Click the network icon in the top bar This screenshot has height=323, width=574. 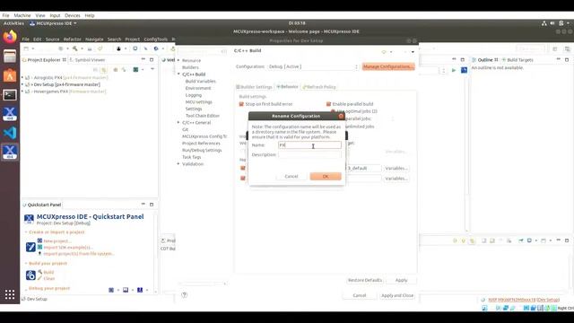pyautogui.click(x=544, y=23)
